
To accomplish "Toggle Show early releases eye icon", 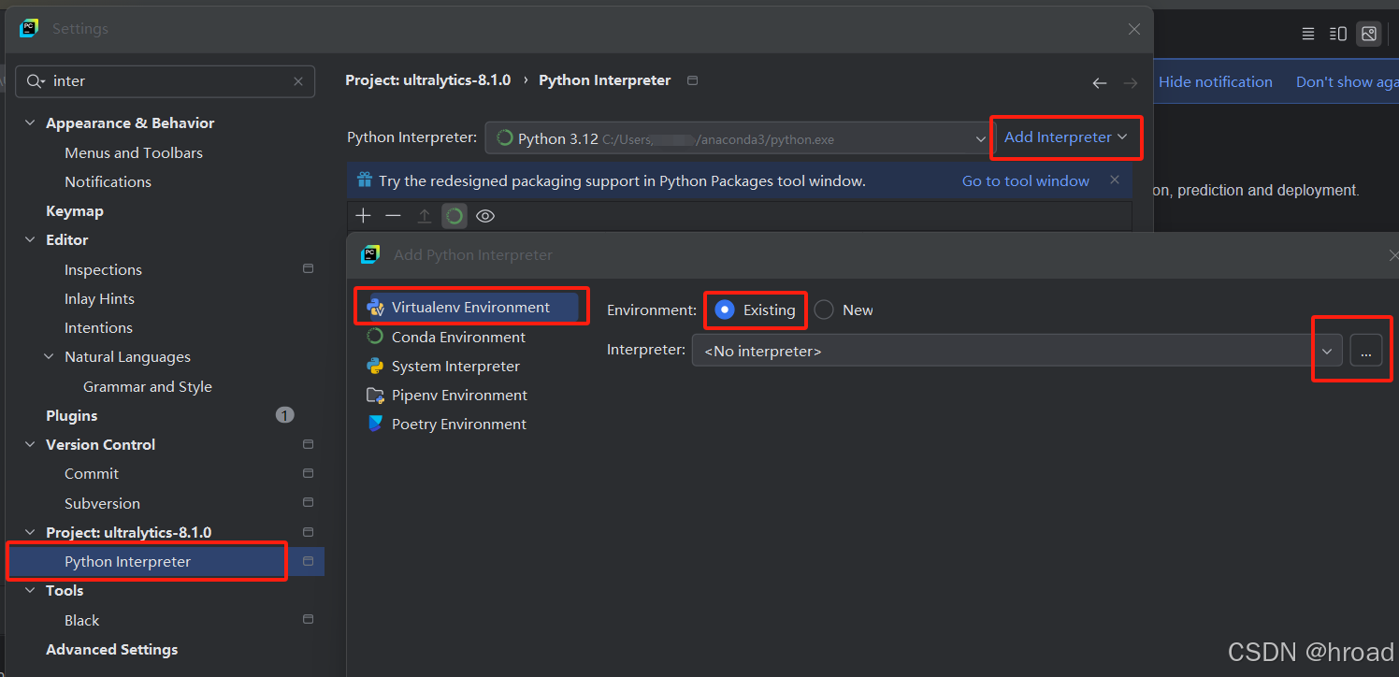I will [485, 216].
